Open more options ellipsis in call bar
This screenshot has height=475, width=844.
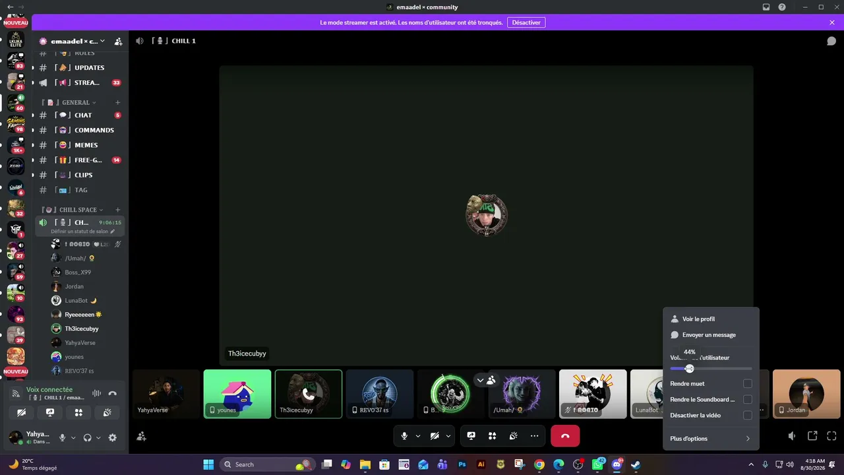point(534,436)
